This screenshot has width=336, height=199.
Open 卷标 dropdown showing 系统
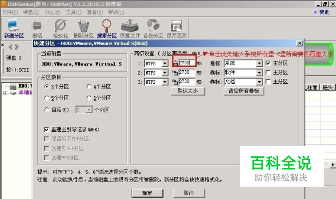(259, 63)
